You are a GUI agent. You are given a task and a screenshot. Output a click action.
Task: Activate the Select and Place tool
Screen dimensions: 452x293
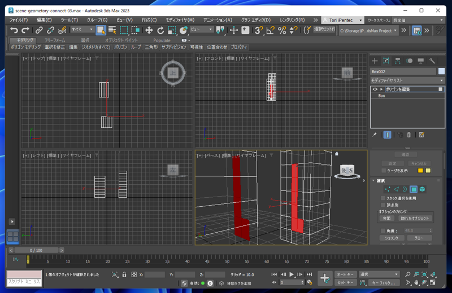click(x=183, y=30)
